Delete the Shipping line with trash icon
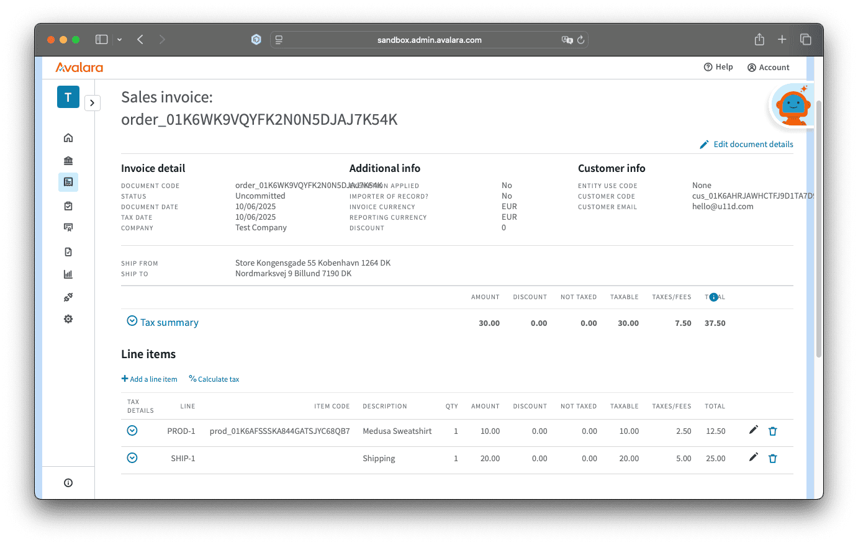The image size is (858, 545). click(x=773, y=459)
